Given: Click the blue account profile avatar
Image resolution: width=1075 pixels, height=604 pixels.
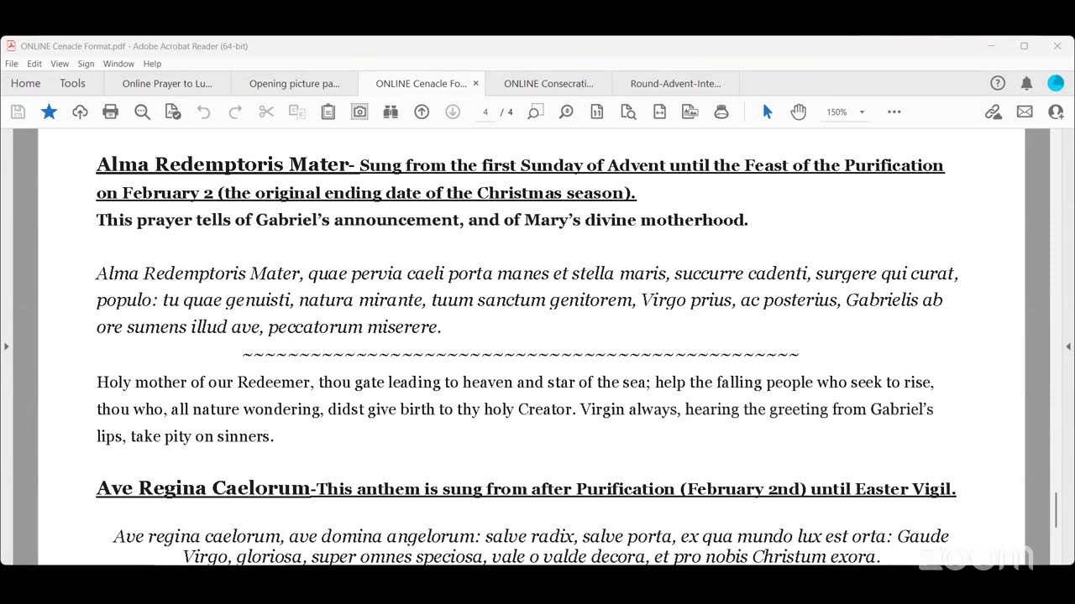Looking at the screenshot, I should pyautogui.click(x=1056, y=83).
